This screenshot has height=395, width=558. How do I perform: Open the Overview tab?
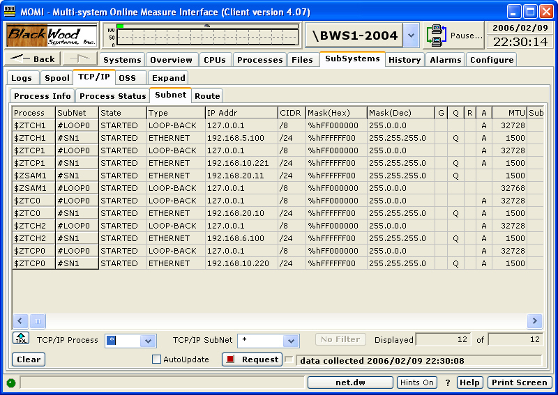pos(171,60)
